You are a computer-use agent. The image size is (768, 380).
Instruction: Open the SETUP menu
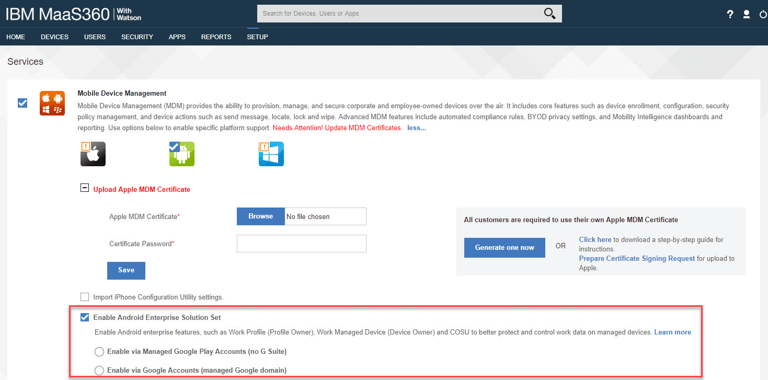click(x=257, y=37)
